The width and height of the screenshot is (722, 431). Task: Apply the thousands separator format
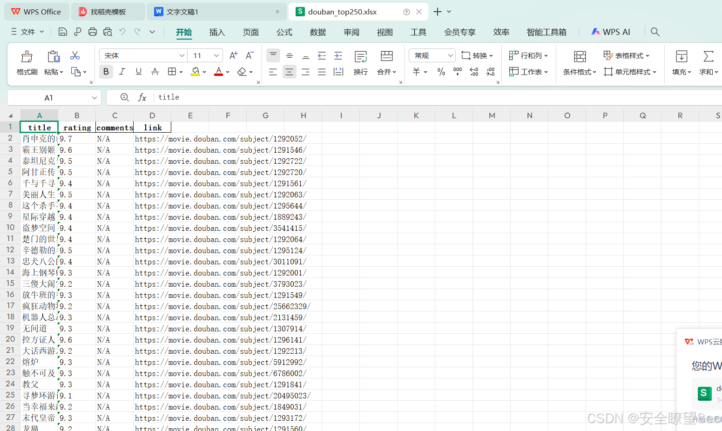click(458, 72)
